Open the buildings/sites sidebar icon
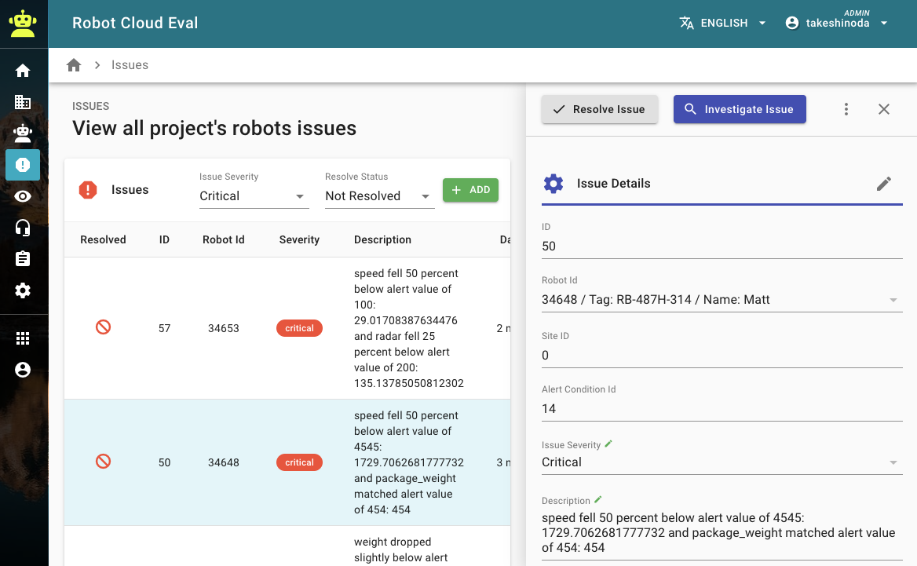The image size is (917, 566). tap(23, 102)
